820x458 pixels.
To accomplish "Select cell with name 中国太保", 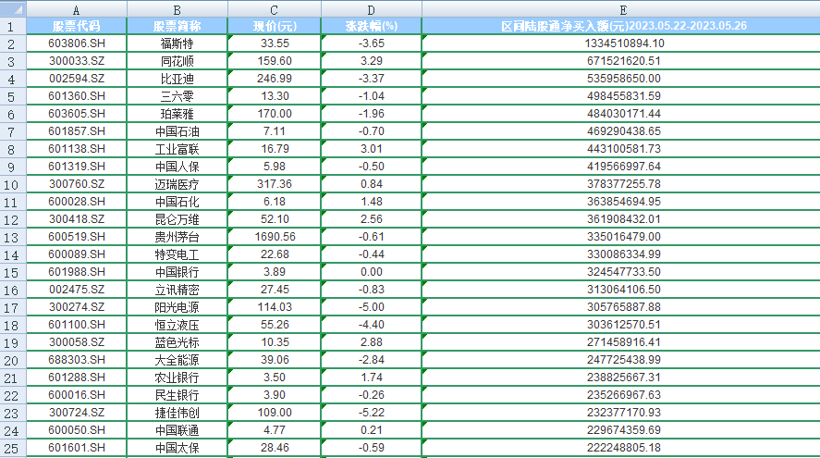I will pyautogui.click(x=177, y=448).
